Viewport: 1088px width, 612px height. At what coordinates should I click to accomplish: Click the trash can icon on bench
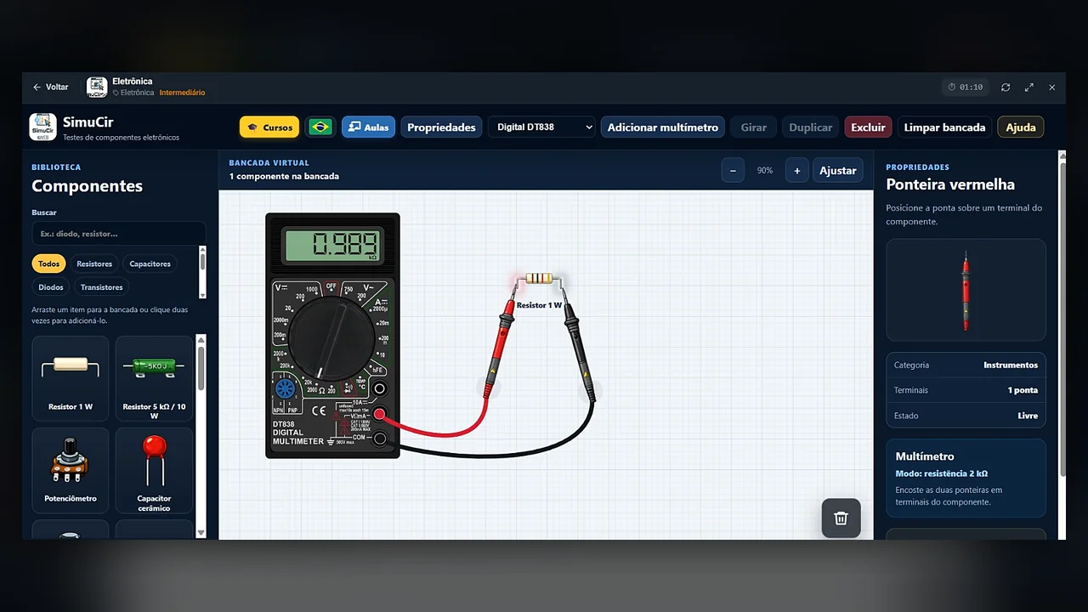[x=841, y=518]
